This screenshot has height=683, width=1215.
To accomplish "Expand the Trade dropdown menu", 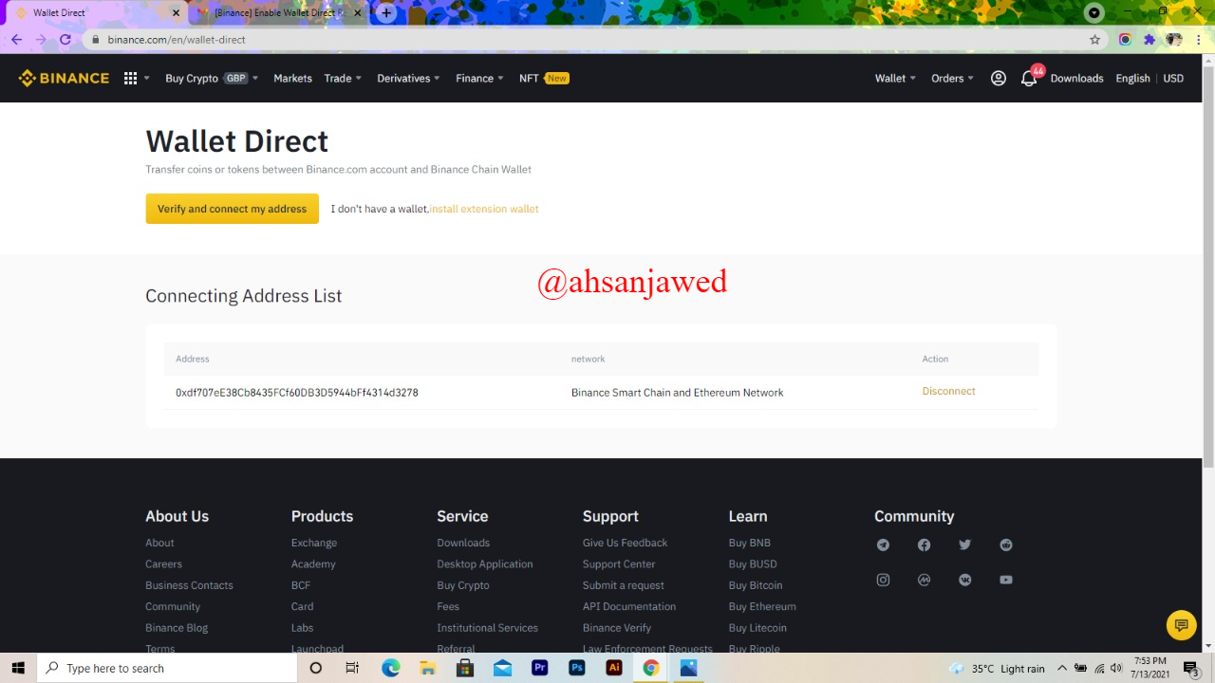I will [343, 78].
